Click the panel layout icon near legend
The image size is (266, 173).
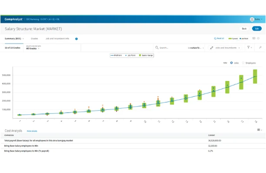[254, 38]
